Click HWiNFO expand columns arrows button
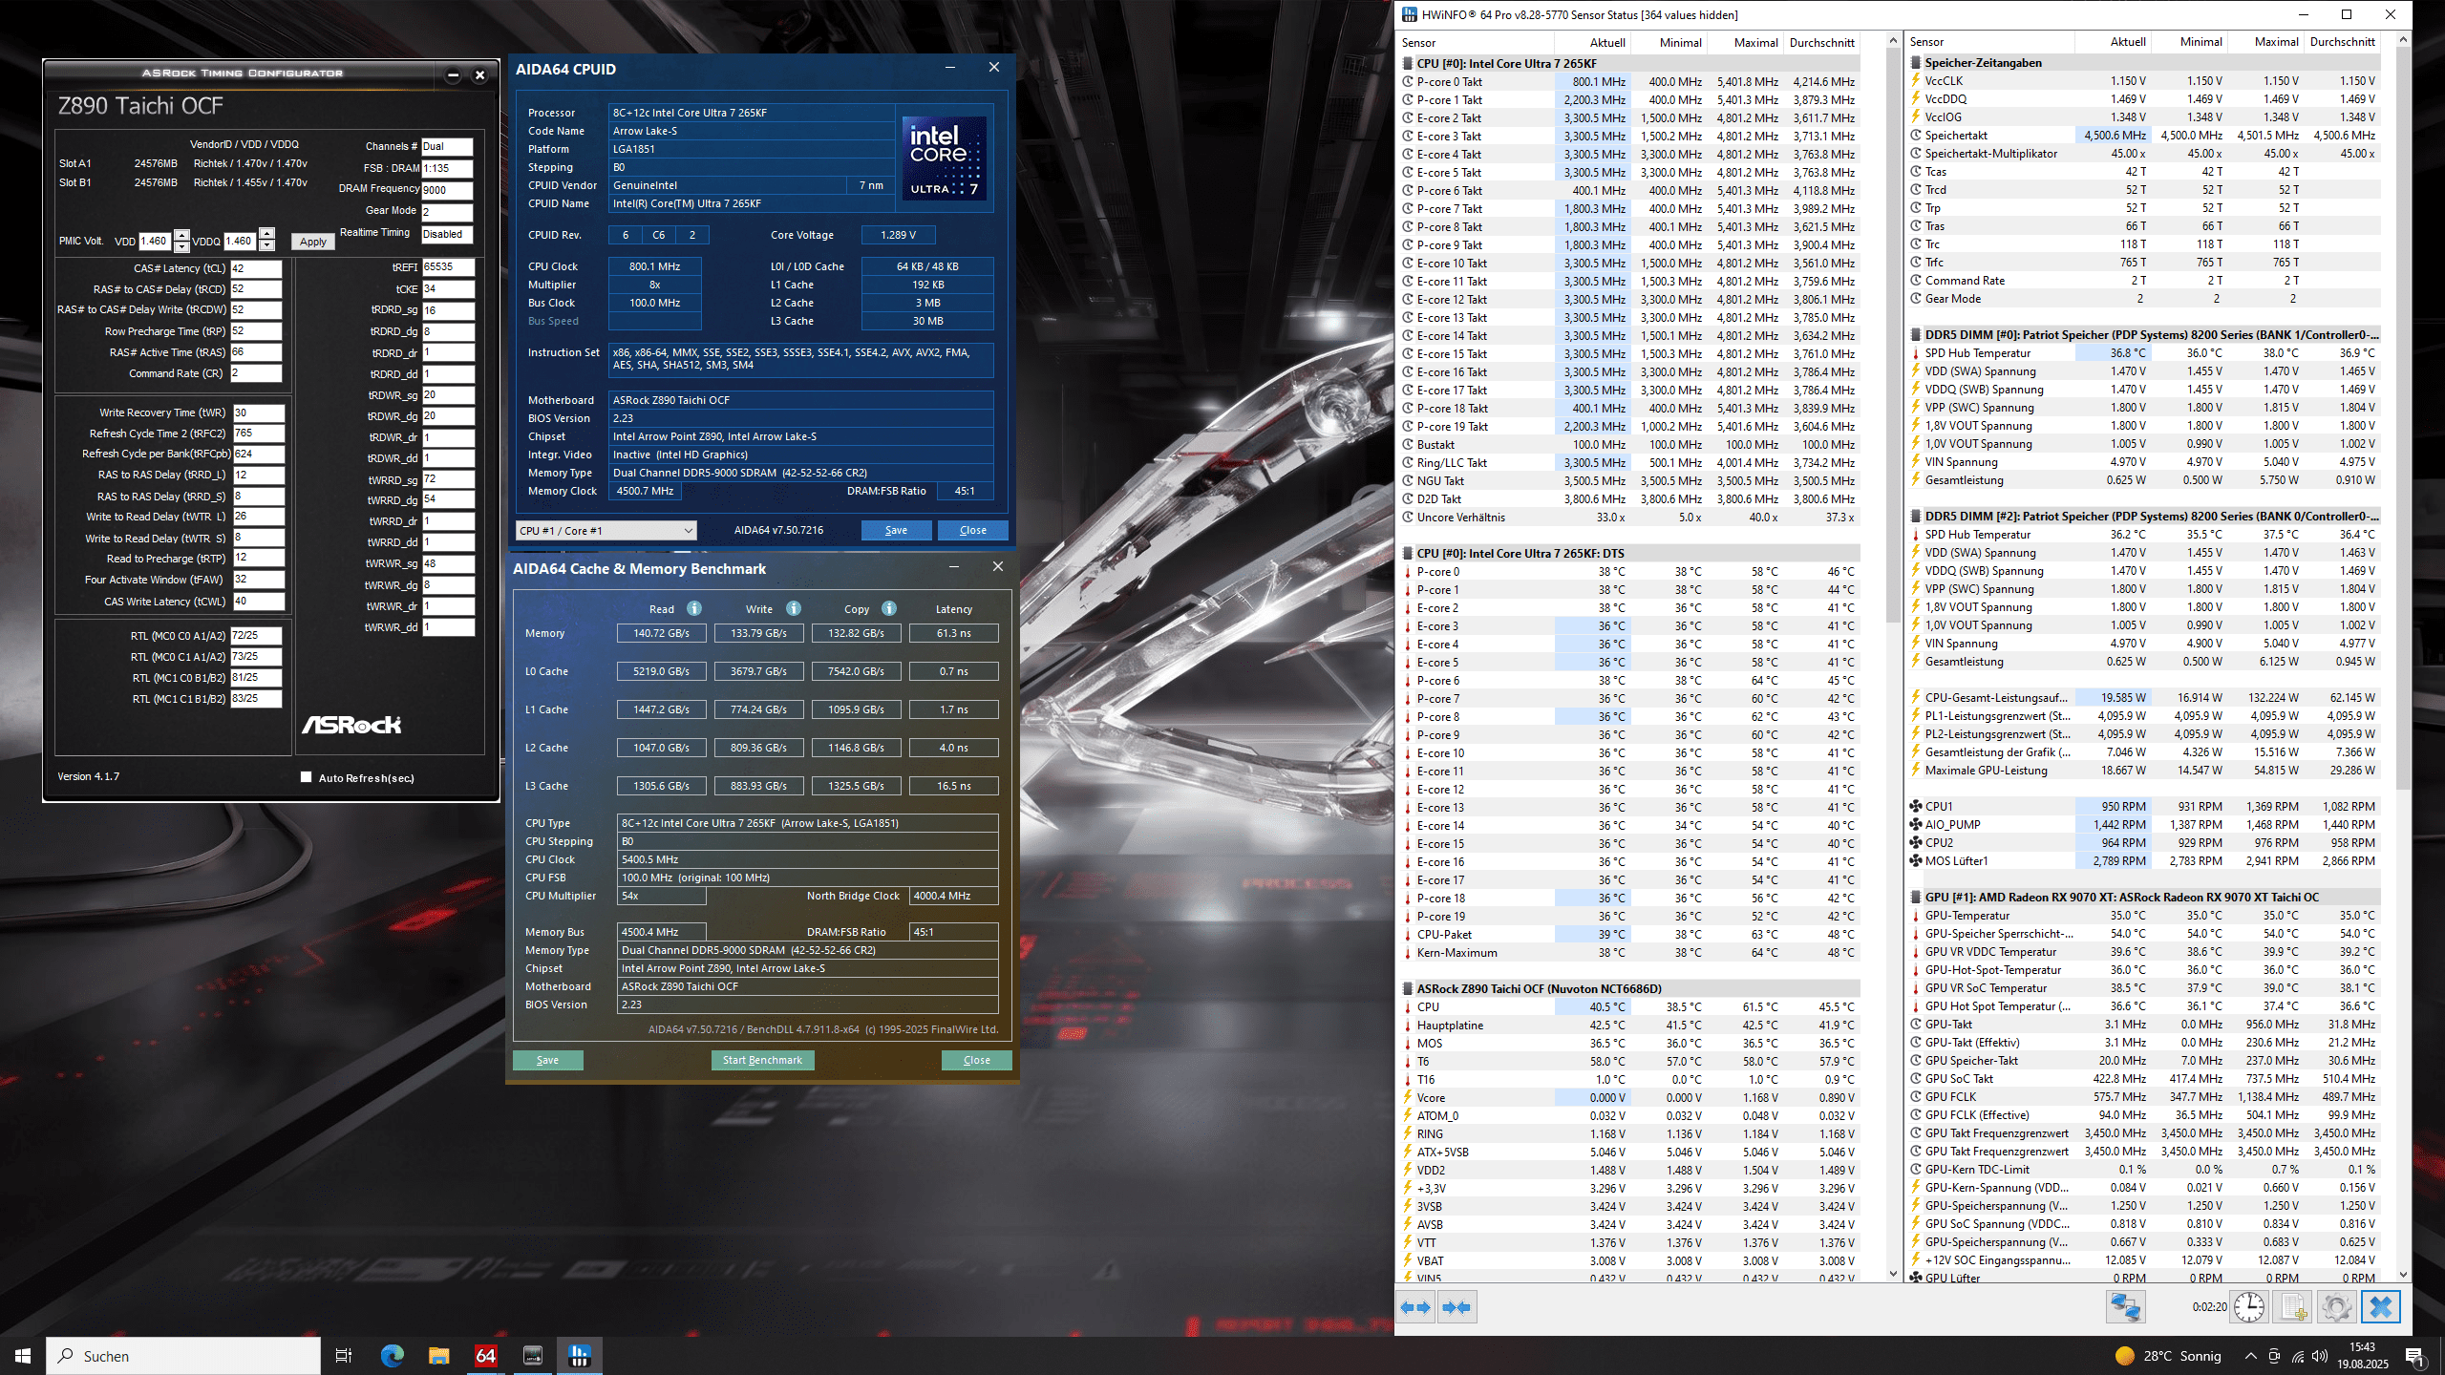 (1415, 1307)
